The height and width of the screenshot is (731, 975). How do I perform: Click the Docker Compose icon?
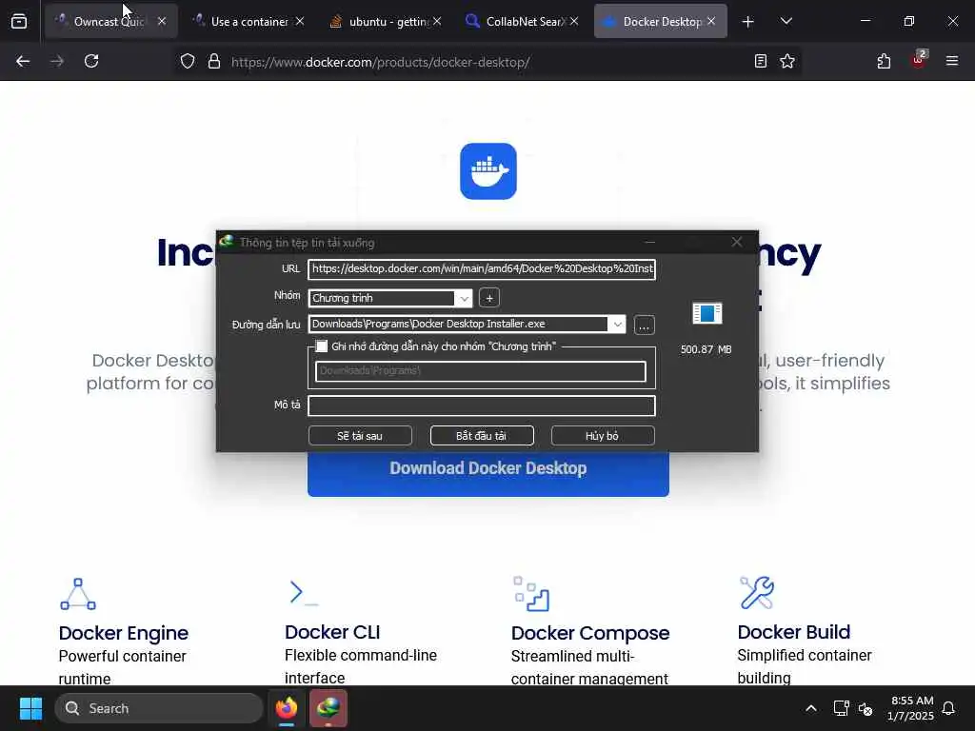[531, 594]
